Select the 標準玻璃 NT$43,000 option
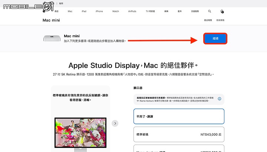267x152 pixels. (x=179, y=134)
